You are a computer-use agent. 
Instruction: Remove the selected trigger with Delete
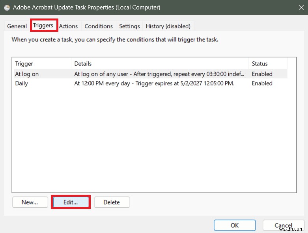[112, 202]
